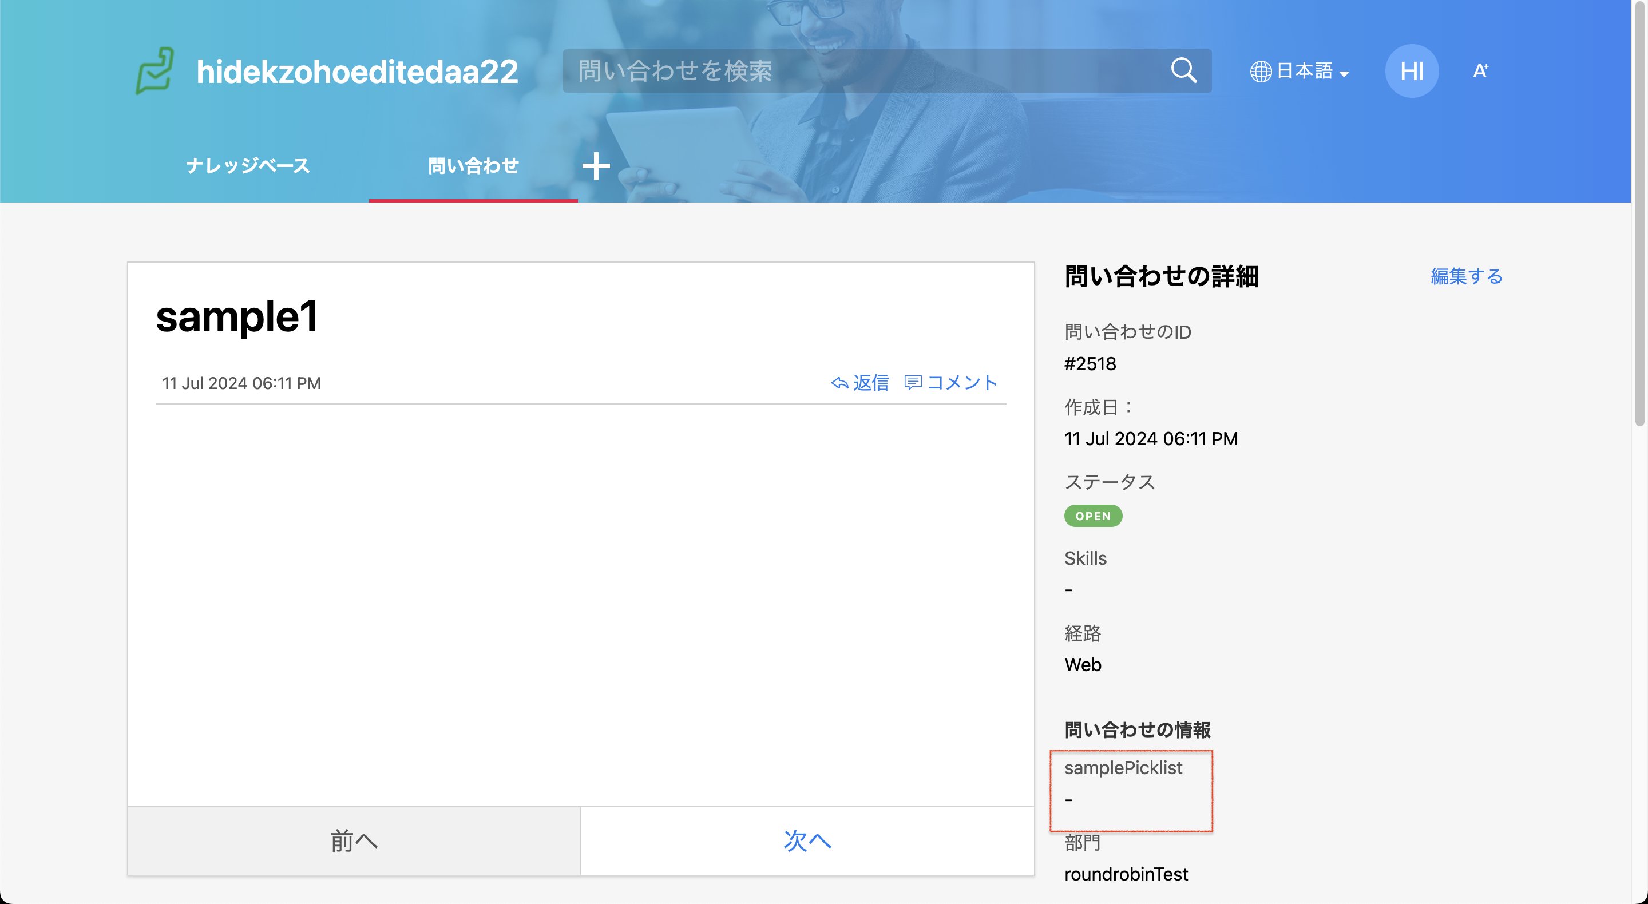The height and width of the screenshot is (904, 1648).
Task: Go to next ticket with 次へ
Action: pyautogui.click(x=807, y=840)
